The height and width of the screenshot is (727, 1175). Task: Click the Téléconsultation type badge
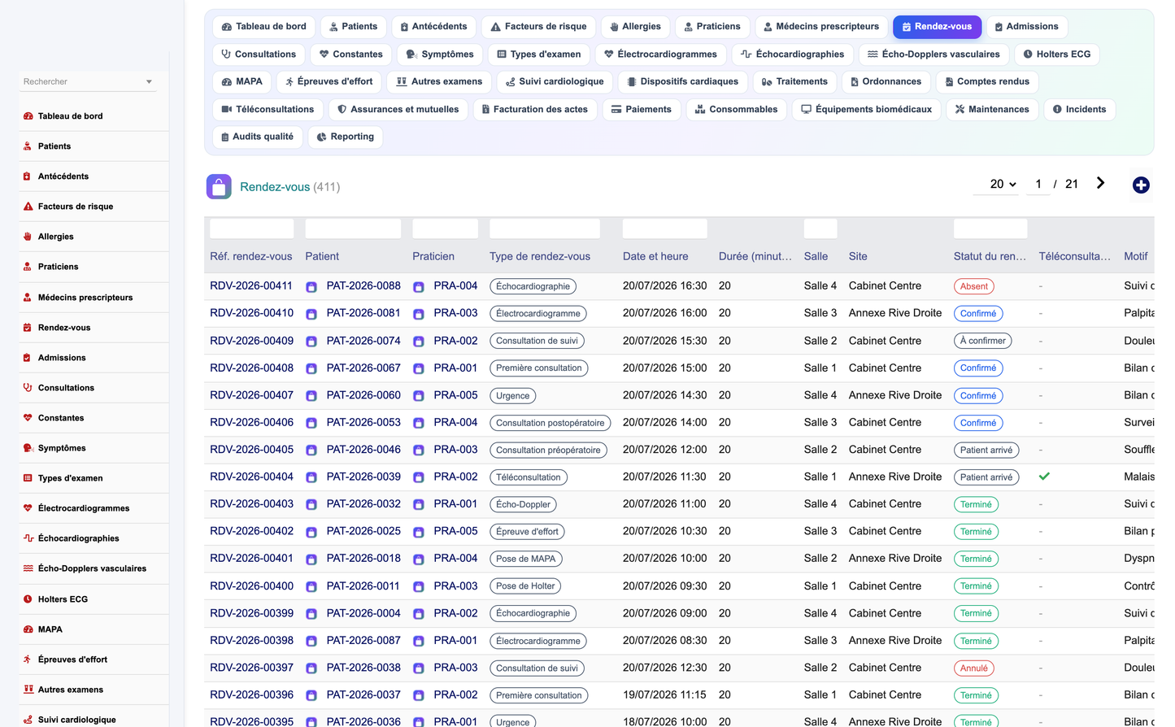(x=529, y=477)
